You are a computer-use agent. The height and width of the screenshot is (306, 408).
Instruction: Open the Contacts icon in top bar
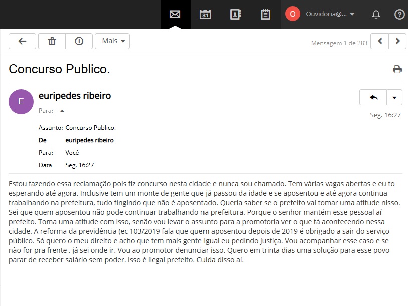click(235, 14)
